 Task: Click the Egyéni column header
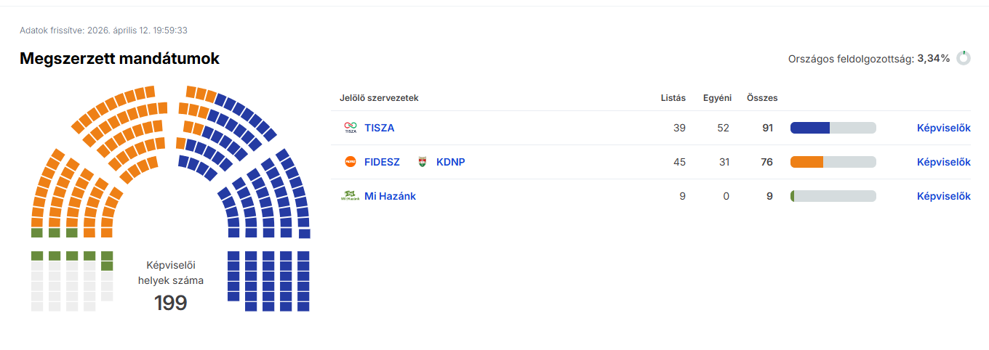coord(717,98)
